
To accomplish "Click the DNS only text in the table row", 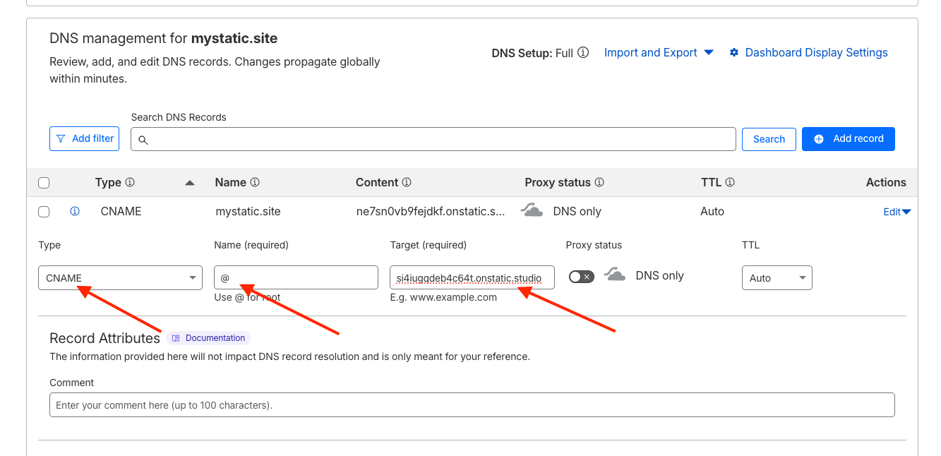I will [x=577, y=211].
